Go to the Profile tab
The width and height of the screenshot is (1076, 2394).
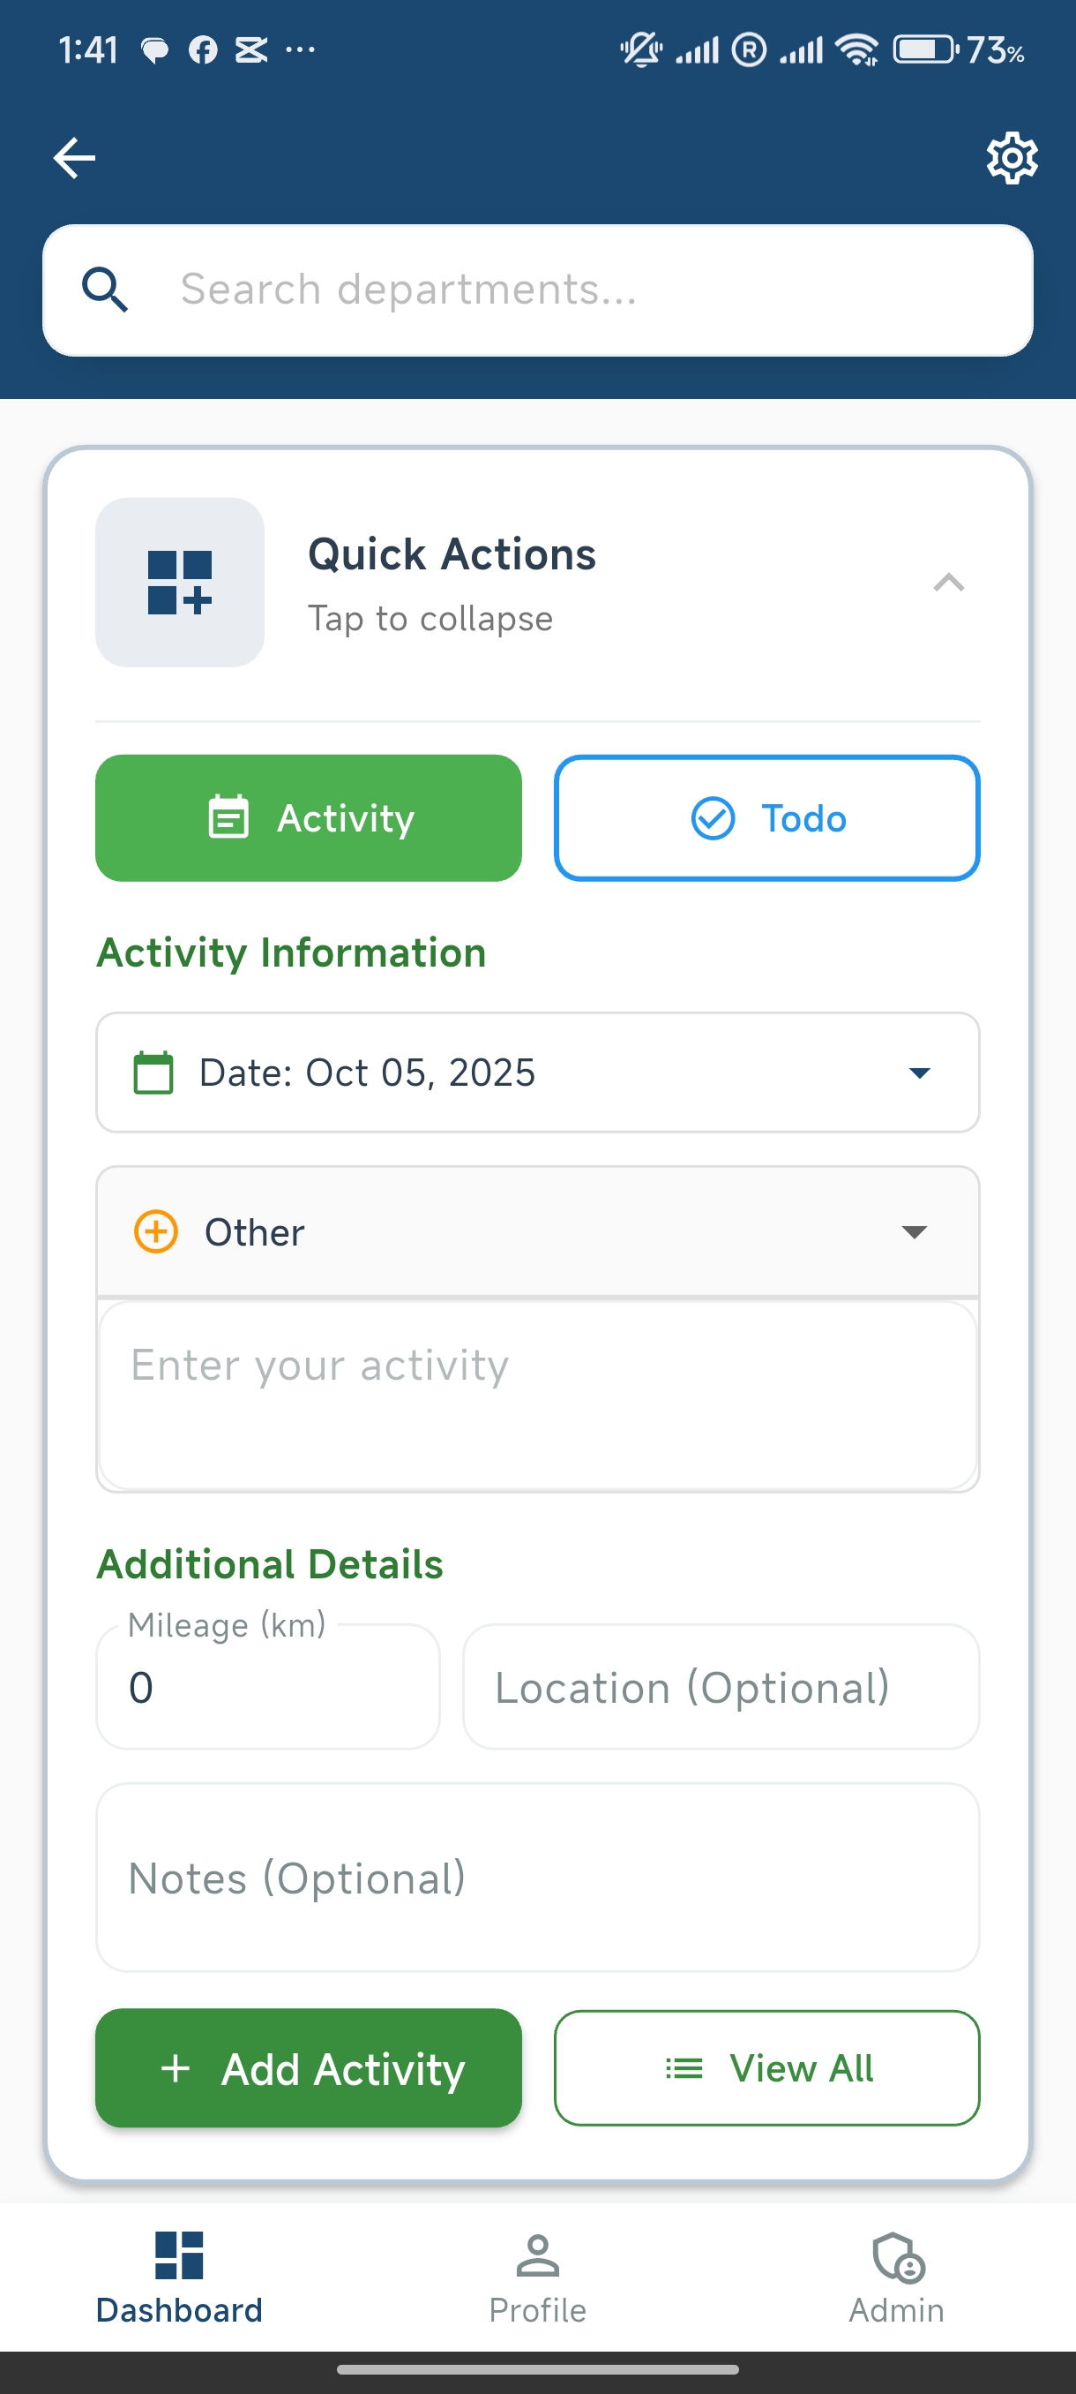pyautogui.click(x=537, y=2277)
